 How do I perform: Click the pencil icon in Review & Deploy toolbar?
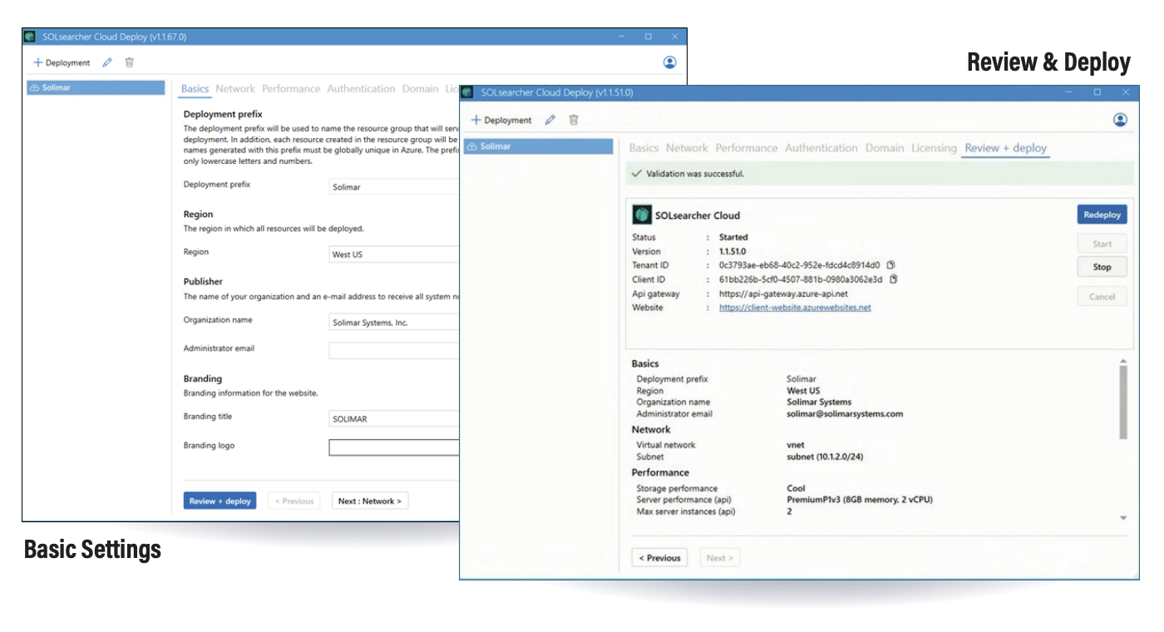click(x=550, y=120)
